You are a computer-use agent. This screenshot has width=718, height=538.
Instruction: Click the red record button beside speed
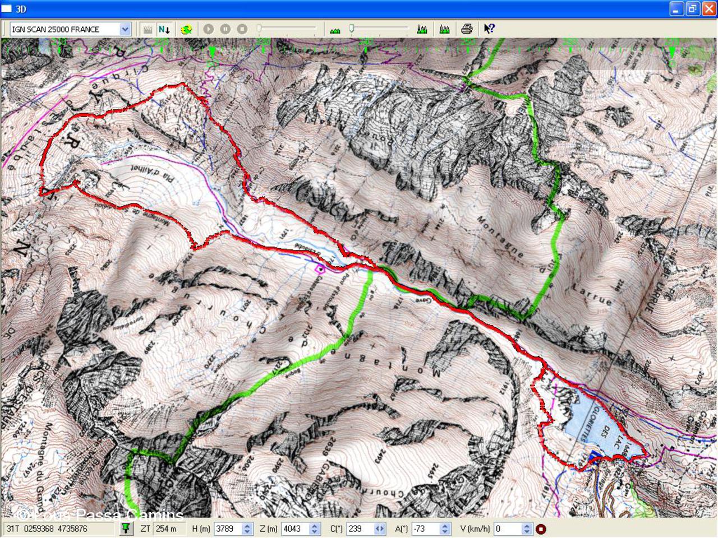pos(541,528)
